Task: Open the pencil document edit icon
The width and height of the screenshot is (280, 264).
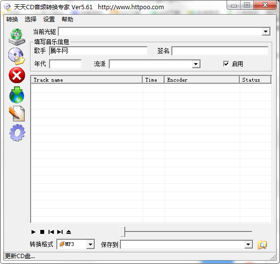Action: click(17, 114)
